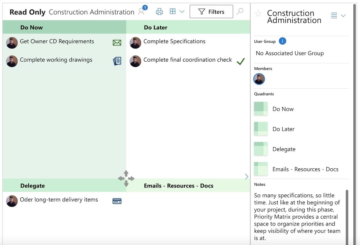The image size is (360, 245).
Task: Click the member avatar under Members
Action: (259, 79)
